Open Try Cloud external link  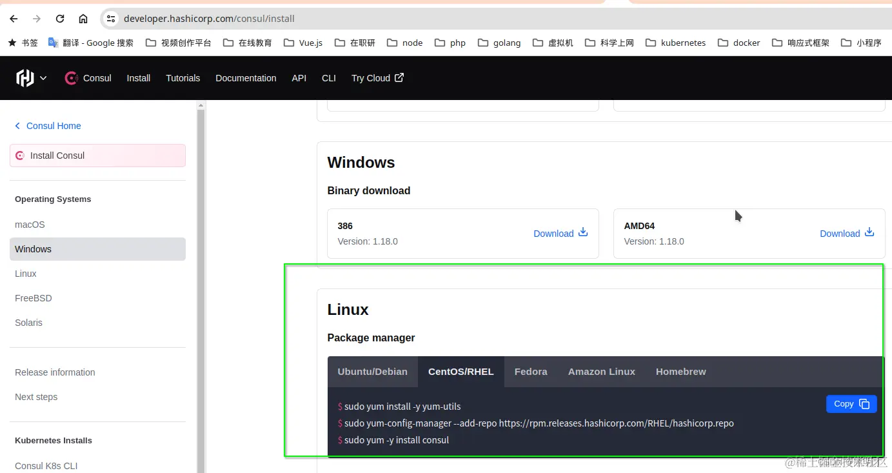(377, 78)
